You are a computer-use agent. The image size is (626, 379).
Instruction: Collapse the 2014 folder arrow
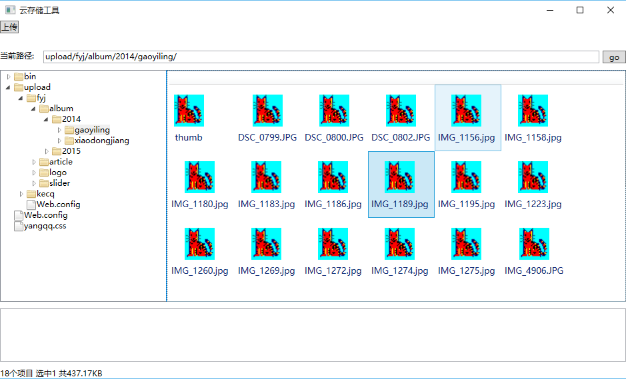coord(46,119)
